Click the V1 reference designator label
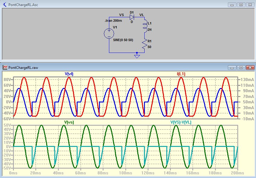 tap(115, 27)
